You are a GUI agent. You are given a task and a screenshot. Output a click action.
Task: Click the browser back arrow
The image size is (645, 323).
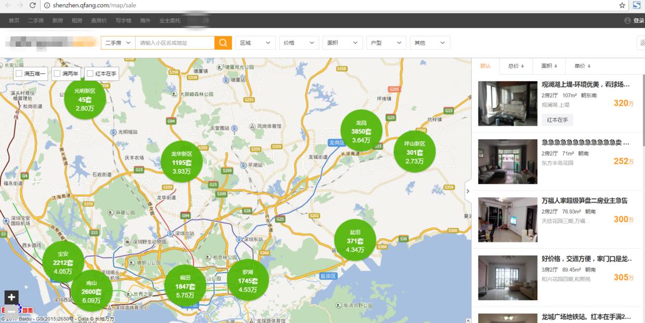pos(8,5)
